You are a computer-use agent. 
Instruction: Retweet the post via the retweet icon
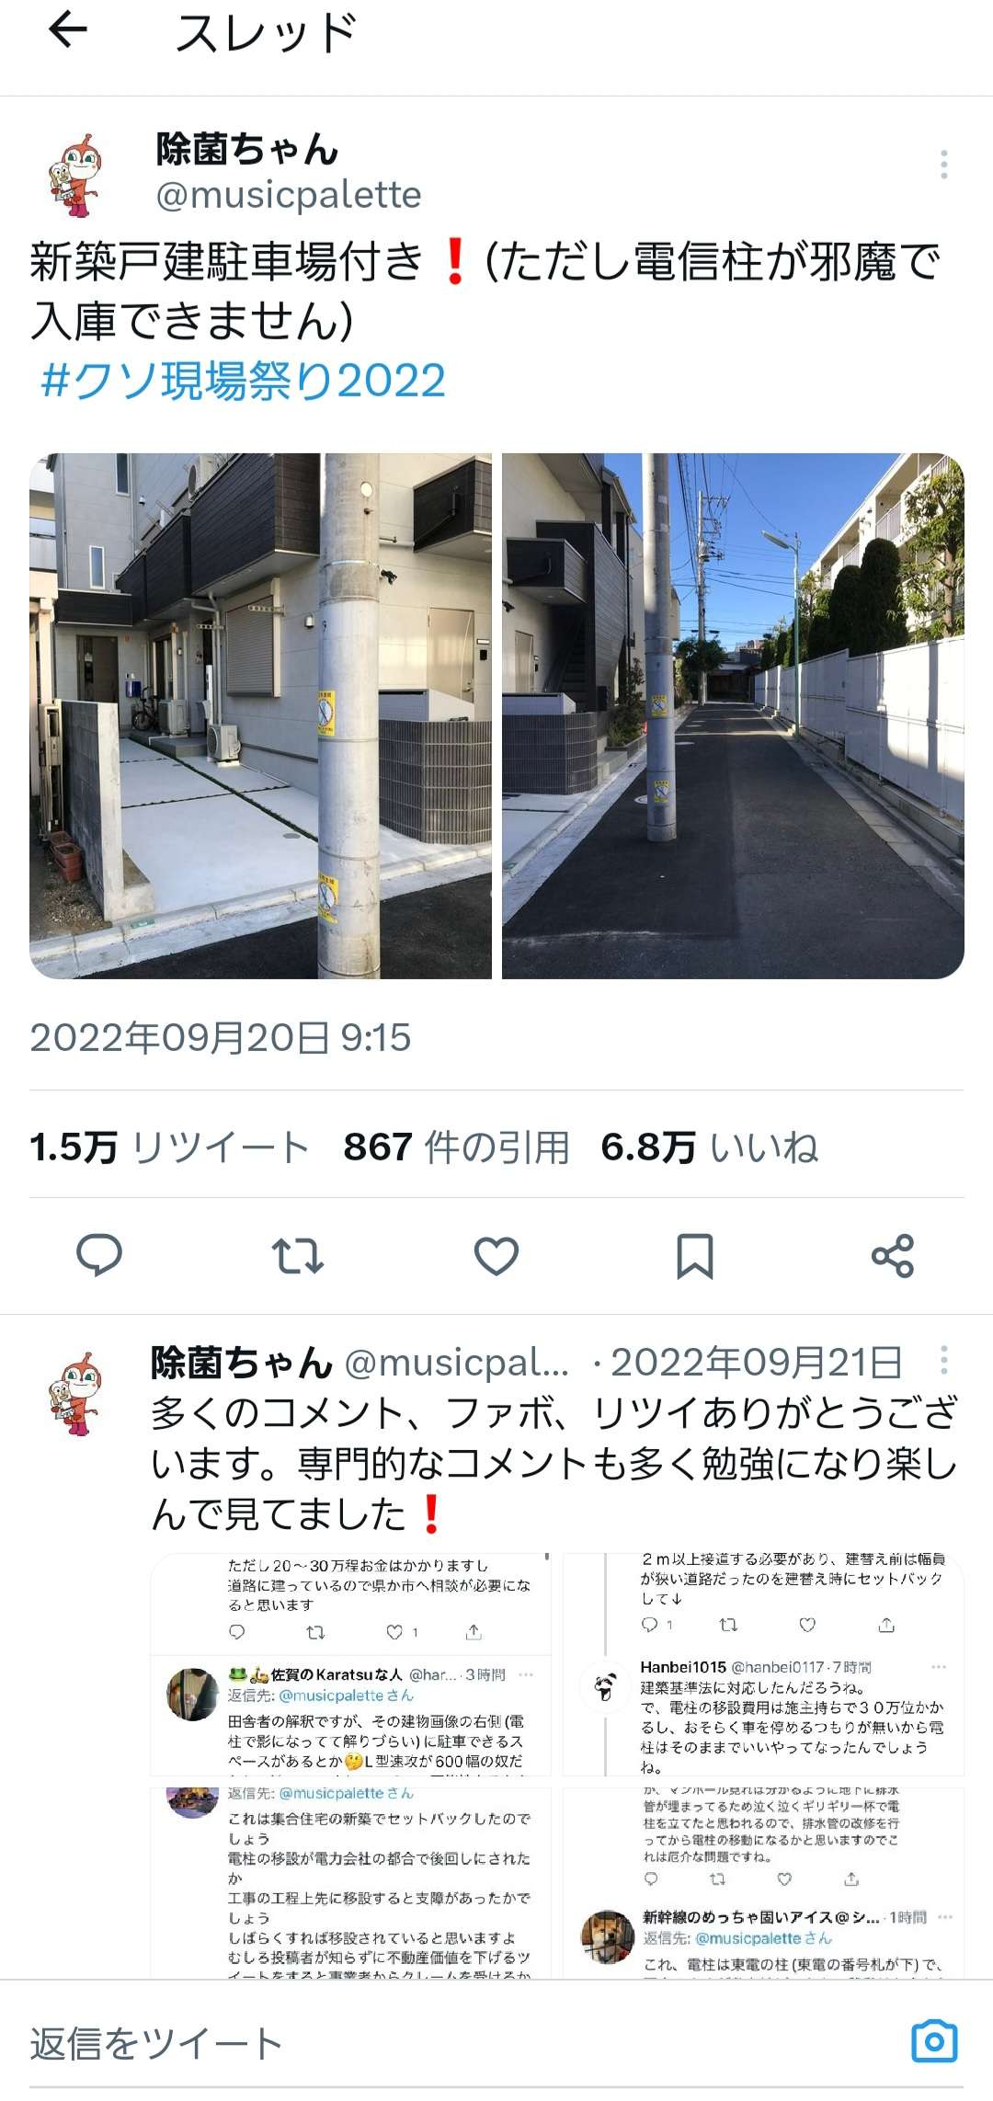point(298,1255)
